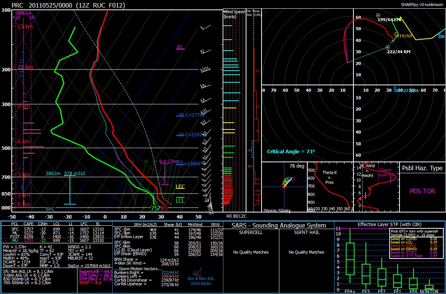Click the 222/44 RM hodograph label

pyautogui.click(x=399, y=52)
